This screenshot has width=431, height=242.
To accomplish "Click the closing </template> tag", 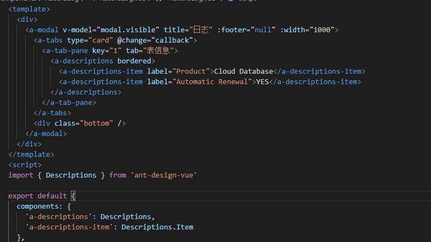I will pyautogui.click(x=31, y=154).
